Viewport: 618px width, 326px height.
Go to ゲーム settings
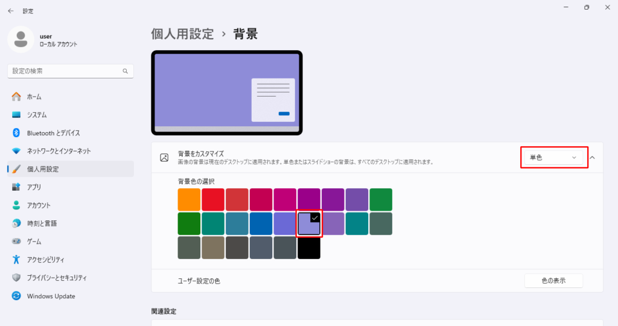(x=71, y=241)
